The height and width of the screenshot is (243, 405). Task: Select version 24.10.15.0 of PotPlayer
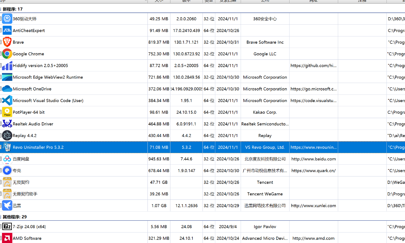pyautogui.click(x=186, y=112)
